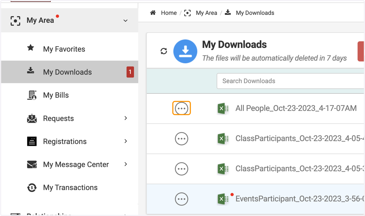Image resolution: width=365 pixels, height=216 pixels.
Task: Click the Requests envelope icon
Action: coord(32,118)
